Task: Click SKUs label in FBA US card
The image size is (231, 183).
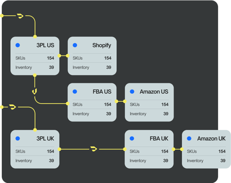Action: coord(78,104)
